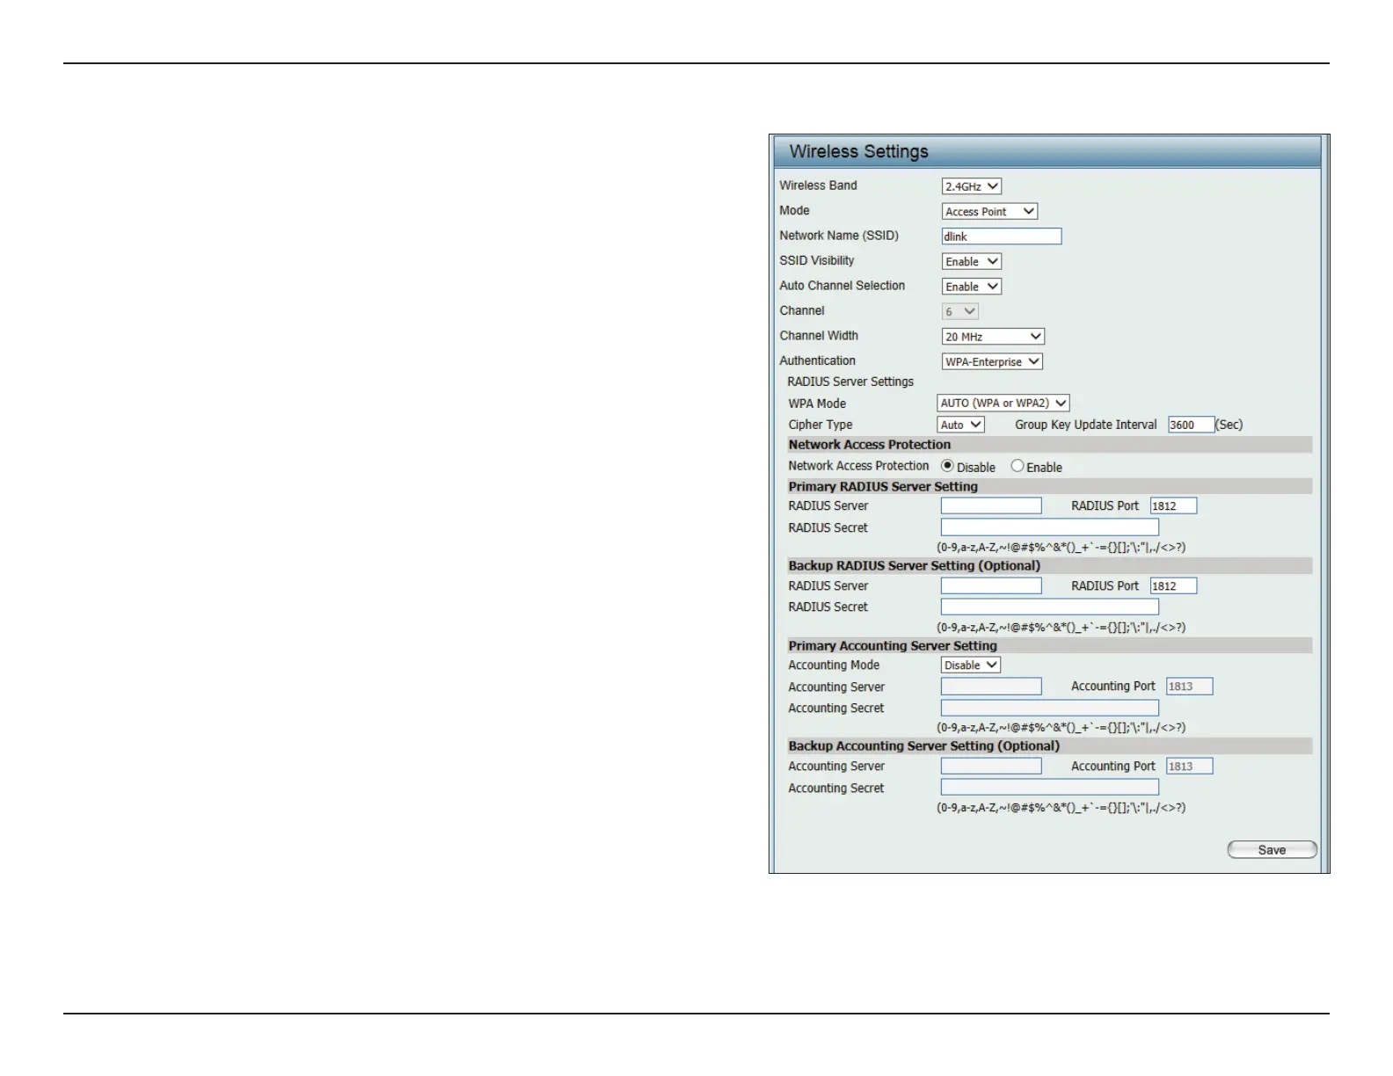Select Enable for Network Access Protection

coord(1017,466)
